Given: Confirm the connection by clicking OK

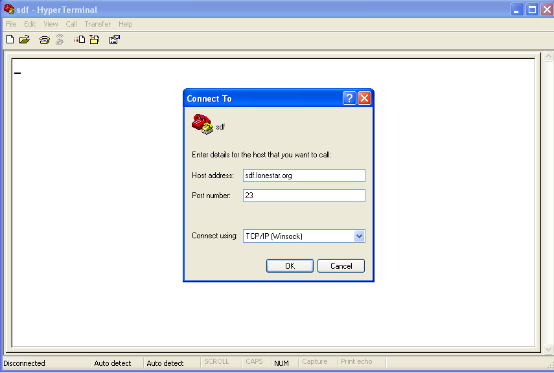Looking at the screenshot, I should [x=289, y=266].
